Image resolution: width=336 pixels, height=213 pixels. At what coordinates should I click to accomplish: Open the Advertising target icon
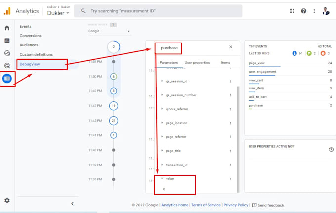(x=7, y=66)
